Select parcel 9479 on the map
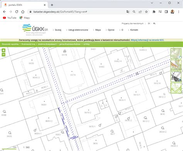The image size is (183, 151). (x=73, y=75)
